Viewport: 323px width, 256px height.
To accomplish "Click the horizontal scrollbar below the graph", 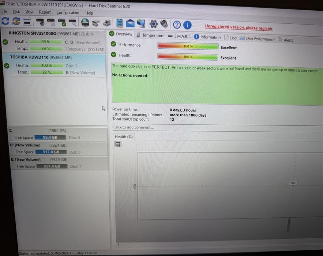I will 219,244.
